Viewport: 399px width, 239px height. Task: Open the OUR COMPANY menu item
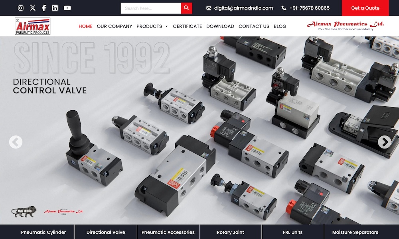pyautogui.click(x=115, y=26)
